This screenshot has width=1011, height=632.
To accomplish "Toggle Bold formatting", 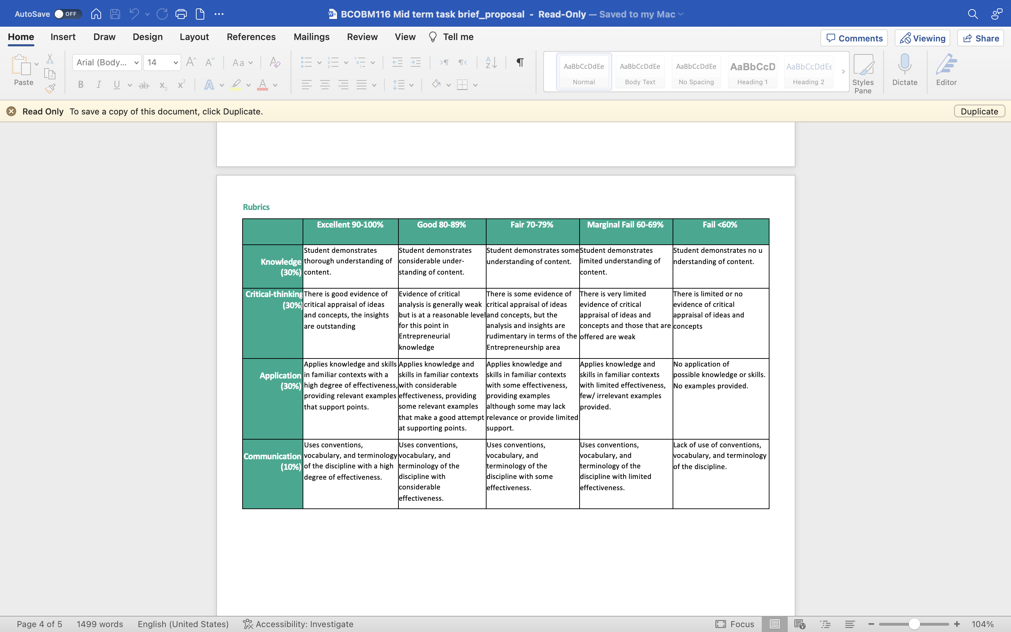I will pyautogui.click(x=81, y=85).
